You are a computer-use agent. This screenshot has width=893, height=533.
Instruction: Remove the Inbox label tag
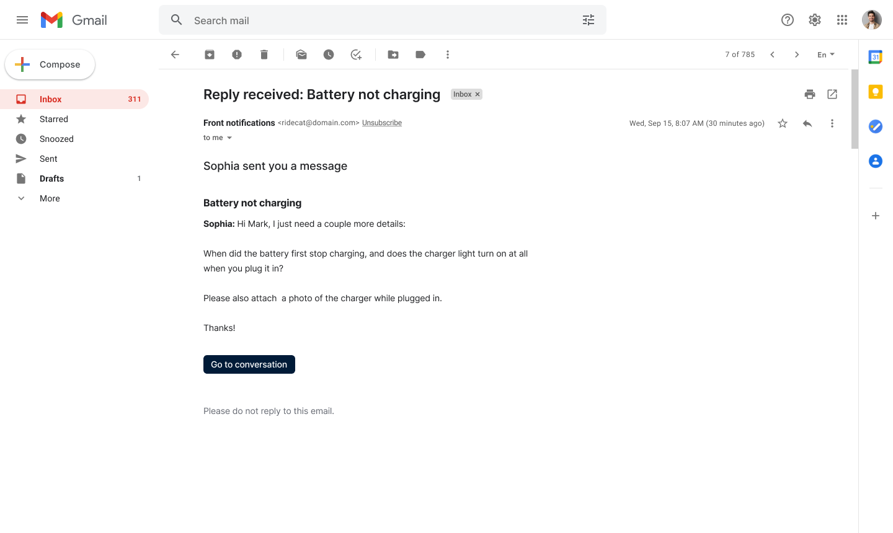(x=478, y=94)
